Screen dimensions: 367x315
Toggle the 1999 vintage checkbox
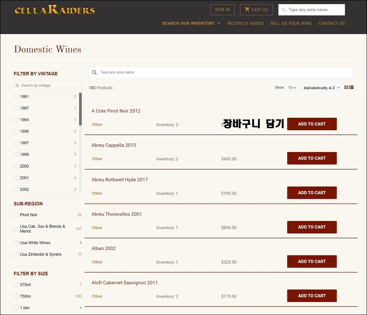(x=16, y=155)
